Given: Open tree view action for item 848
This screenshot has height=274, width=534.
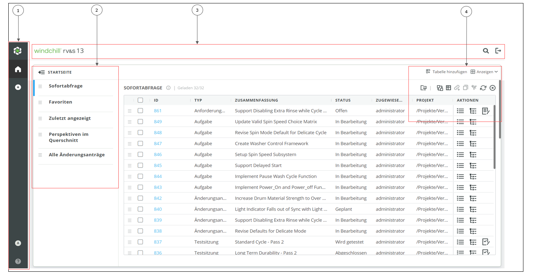Looking at the screenshot, I should 473,133.
